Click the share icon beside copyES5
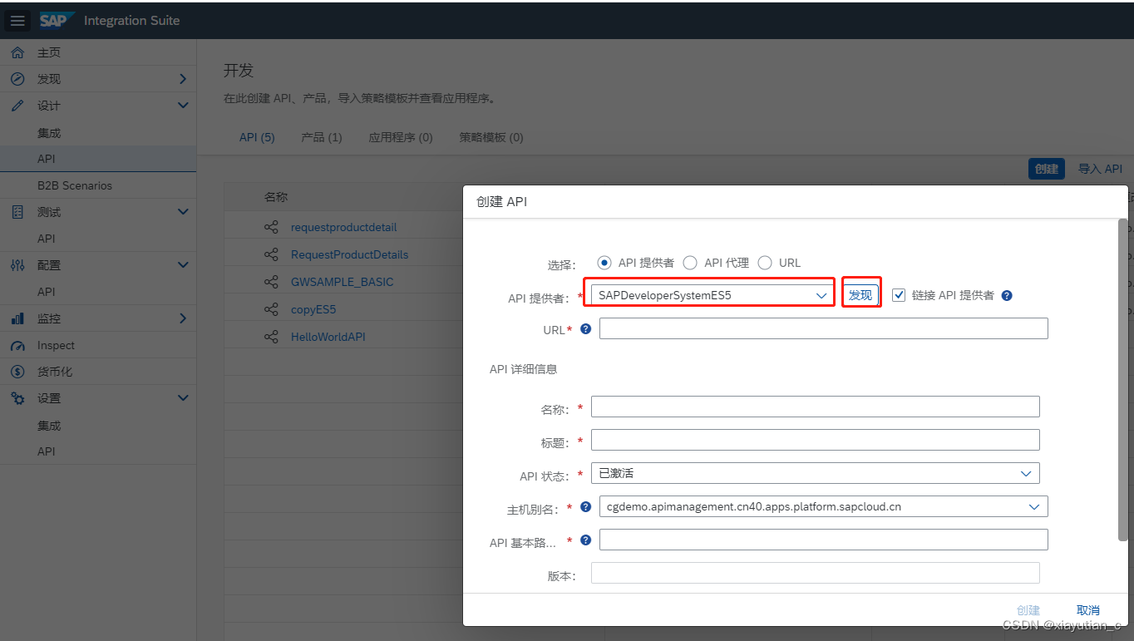 pyautogui.click(x=271, y=309)
